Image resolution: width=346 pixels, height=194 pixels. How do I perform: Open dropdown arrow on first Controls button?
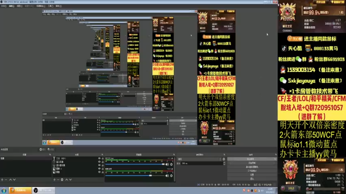tap(275, 159)
